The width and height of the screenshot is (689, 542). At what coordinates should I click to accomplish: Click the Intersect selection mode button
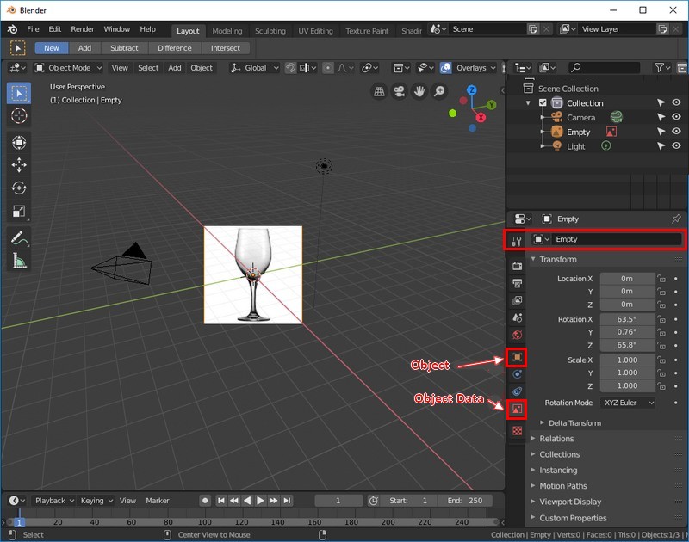coord(226,48)
